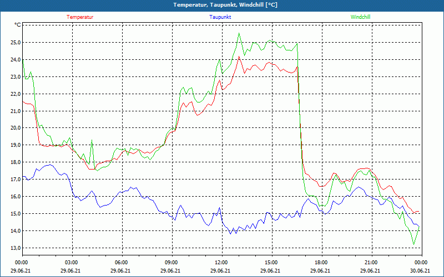This screenshot has height=277, width=444.
Task: Click the 30.06.21 date label
Action: point(420,271)
